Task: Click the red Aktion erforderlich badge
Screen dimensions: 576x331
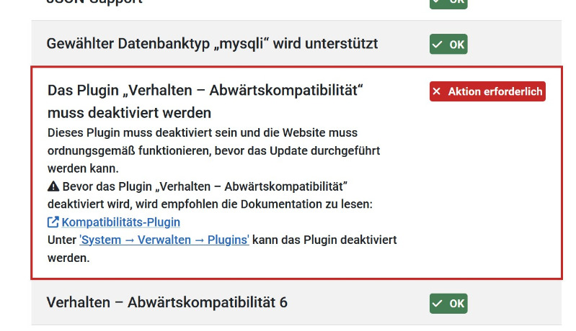Action: click(x=487, y=92)
